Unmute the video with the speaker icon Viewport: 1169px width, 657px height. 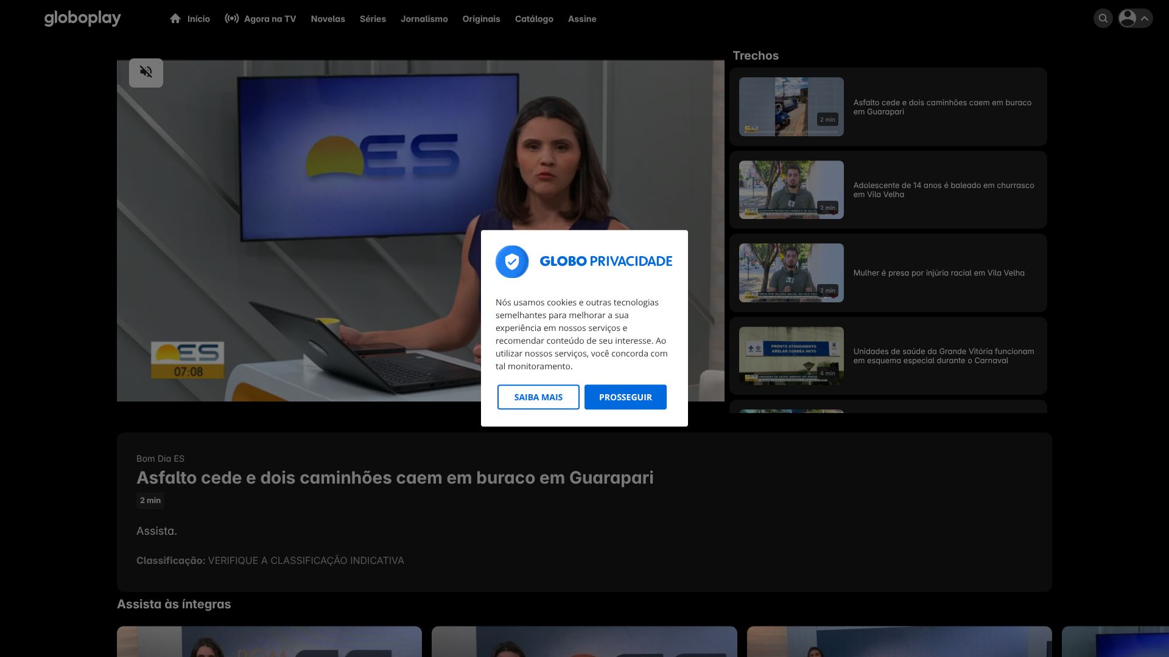point(146,72)
